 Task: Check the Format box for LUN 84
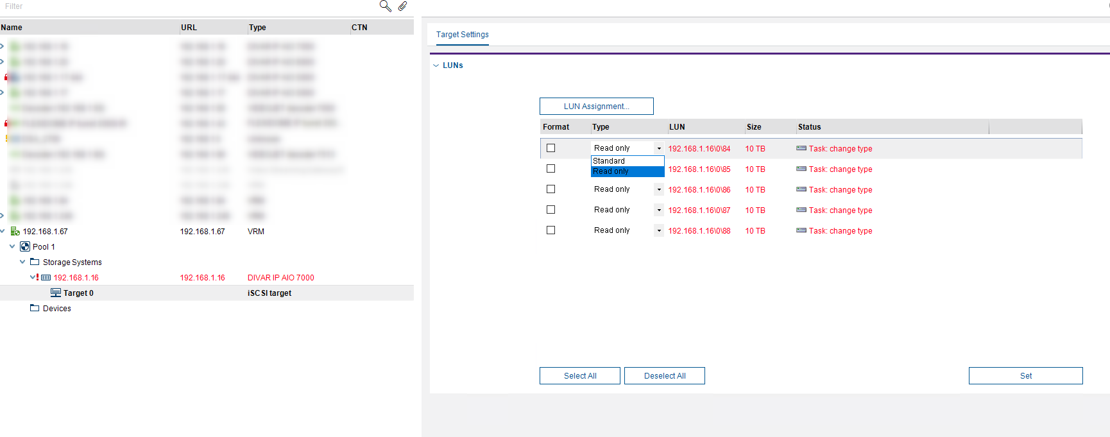(x=551, y=148)
